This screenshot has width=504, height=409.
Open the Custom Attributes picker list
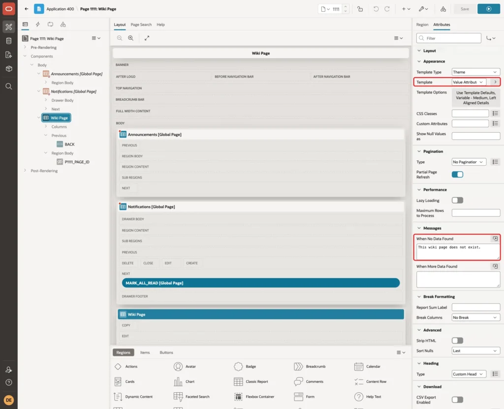pyautogui.click(x=495, y=123)
